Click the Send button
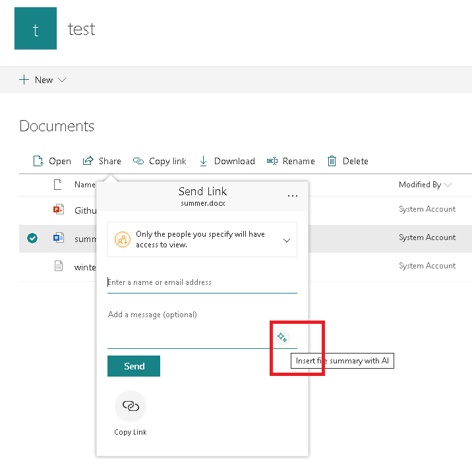Image resolution: width=472 pixels, height=465 pixels. [x=134, y=366]
